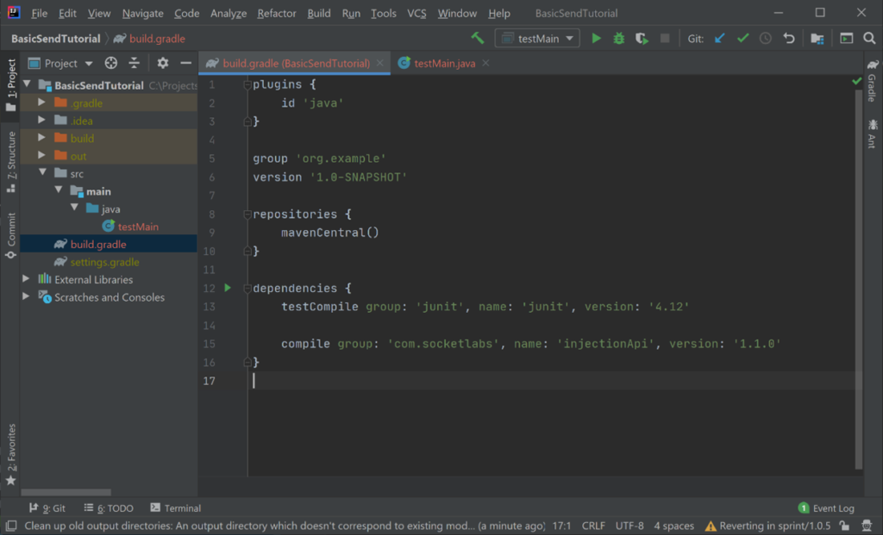Open Project Structure folder icon
This screenshot has width=883, height=535.
817,38
